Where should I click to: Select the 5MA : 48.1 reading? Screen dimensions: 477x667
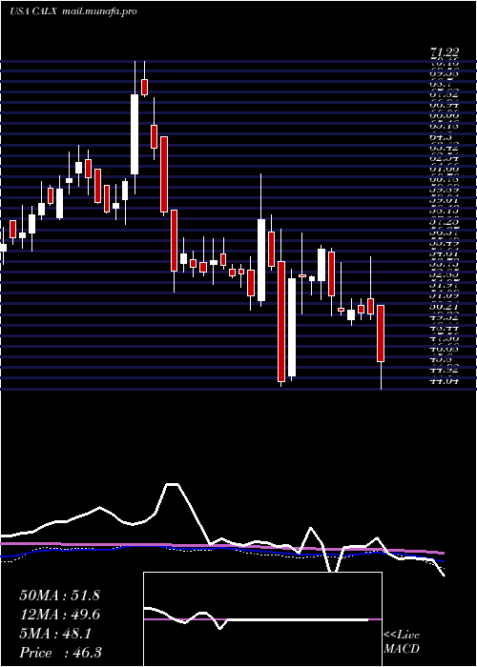[x=55, y=634]
